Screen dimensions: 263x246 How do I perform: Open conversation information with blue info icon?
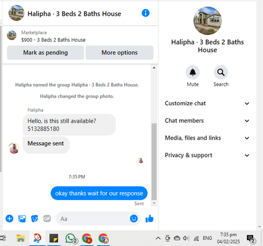(x=146, y=13)
